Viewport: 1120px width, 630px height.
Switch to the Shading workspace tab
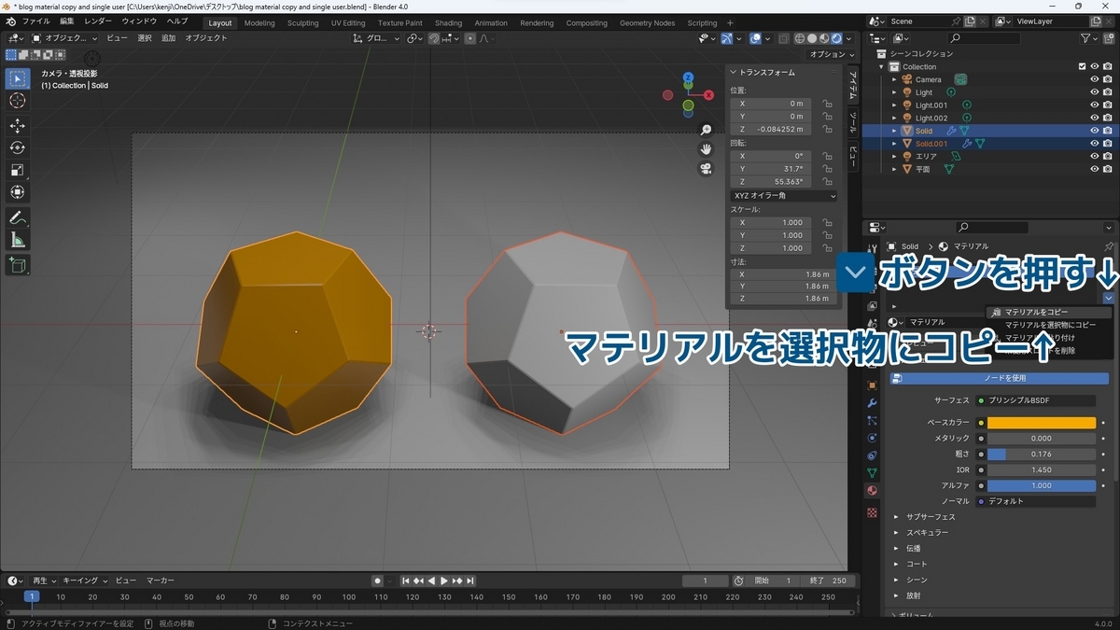point(448,22)
